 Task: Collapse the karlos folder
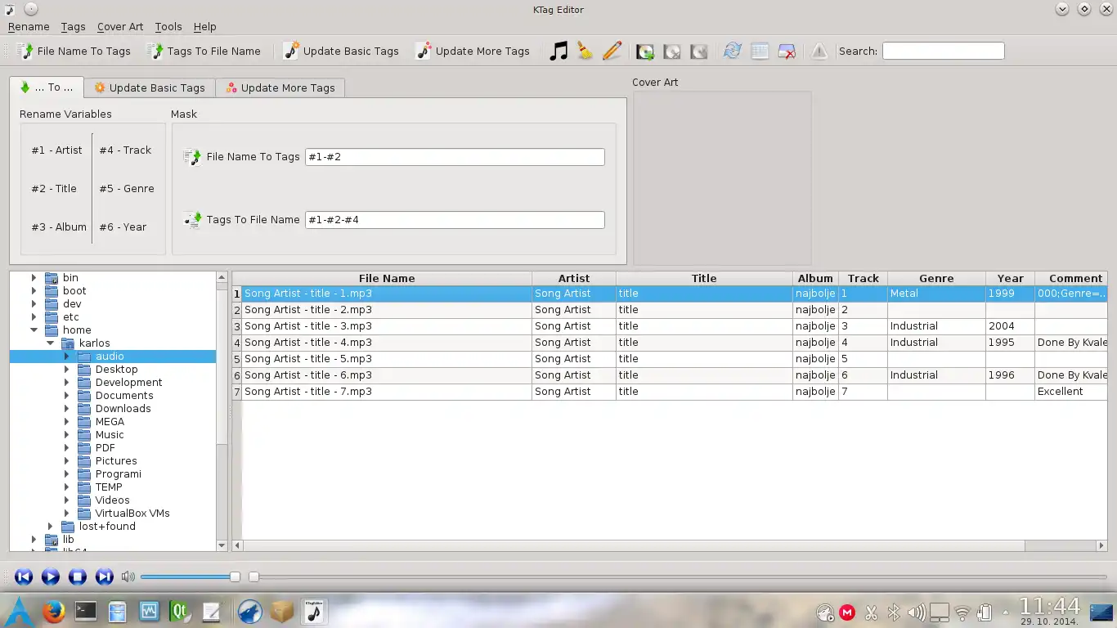(50, 343)
